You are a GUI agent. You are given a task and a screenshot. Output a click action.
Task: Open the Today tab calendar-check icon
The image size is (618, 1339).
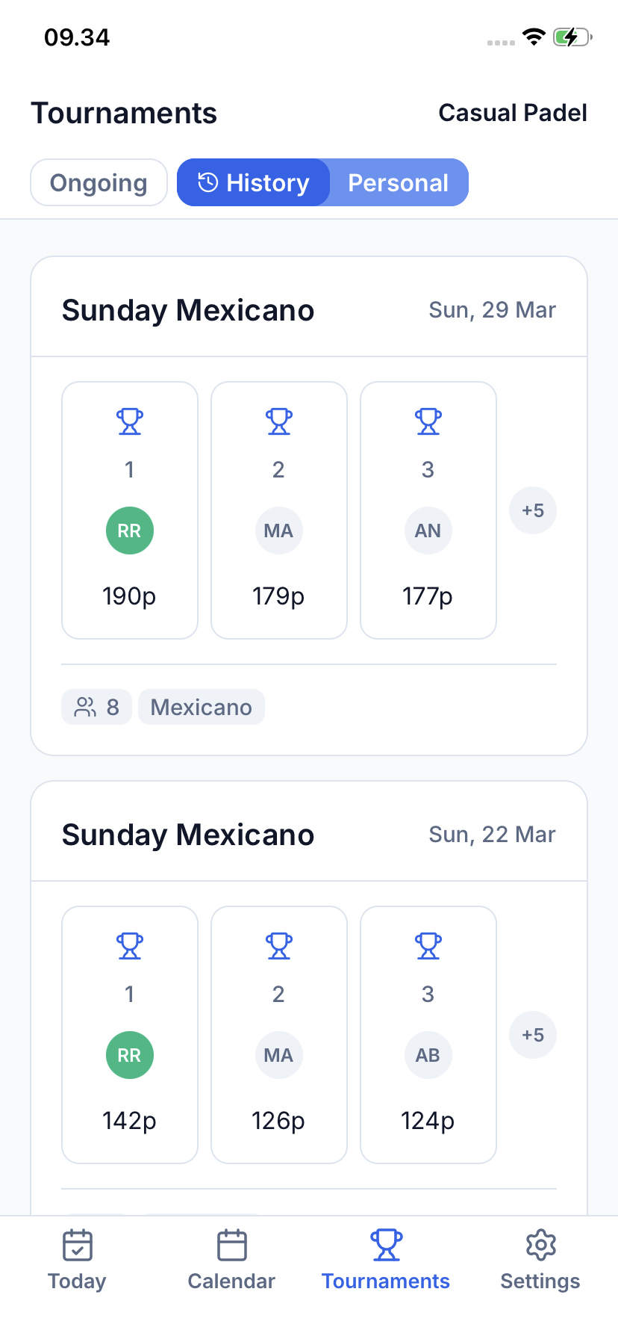(x=77, y=1246)
